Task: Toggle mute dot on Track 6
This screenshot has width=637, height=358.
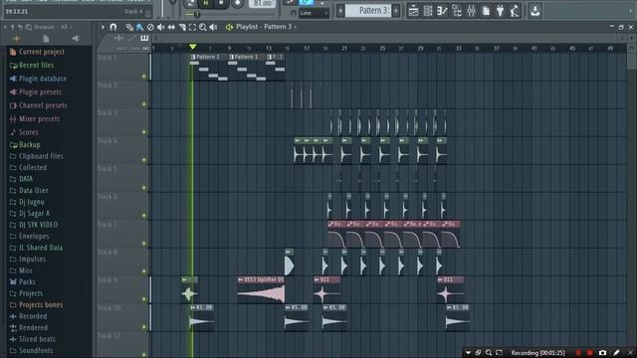Action: coord(143,216)
